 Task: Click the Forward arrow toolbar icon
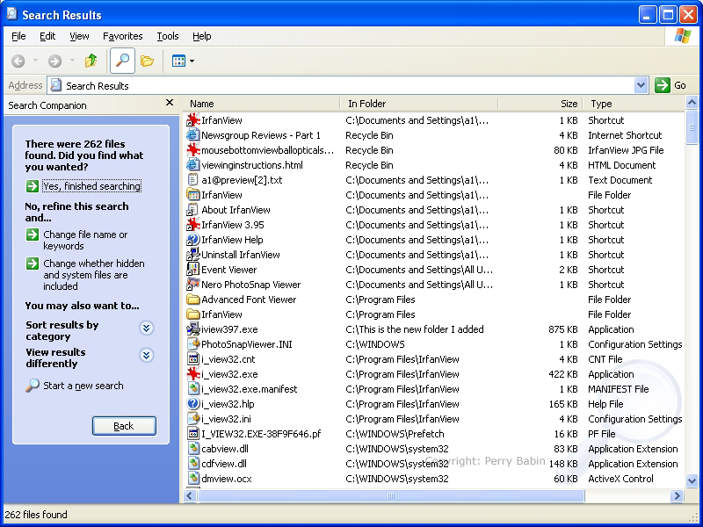[x=54, y=61]
